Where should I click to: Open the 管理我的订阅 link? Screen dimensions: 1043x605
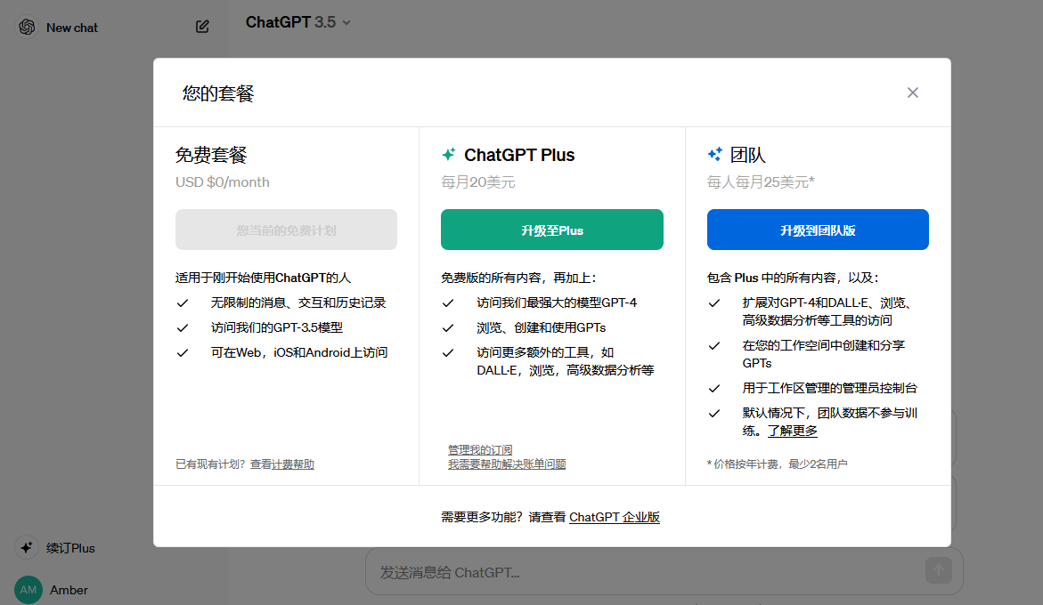click(480, 448)
